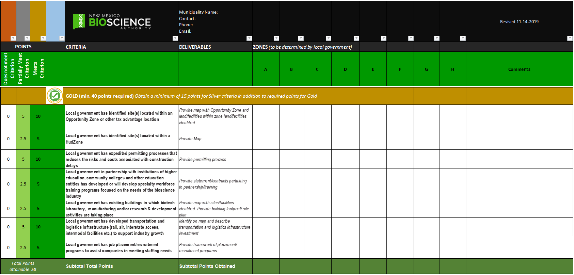
Task: Select zone D column header
Action: (x=345, y=69)
